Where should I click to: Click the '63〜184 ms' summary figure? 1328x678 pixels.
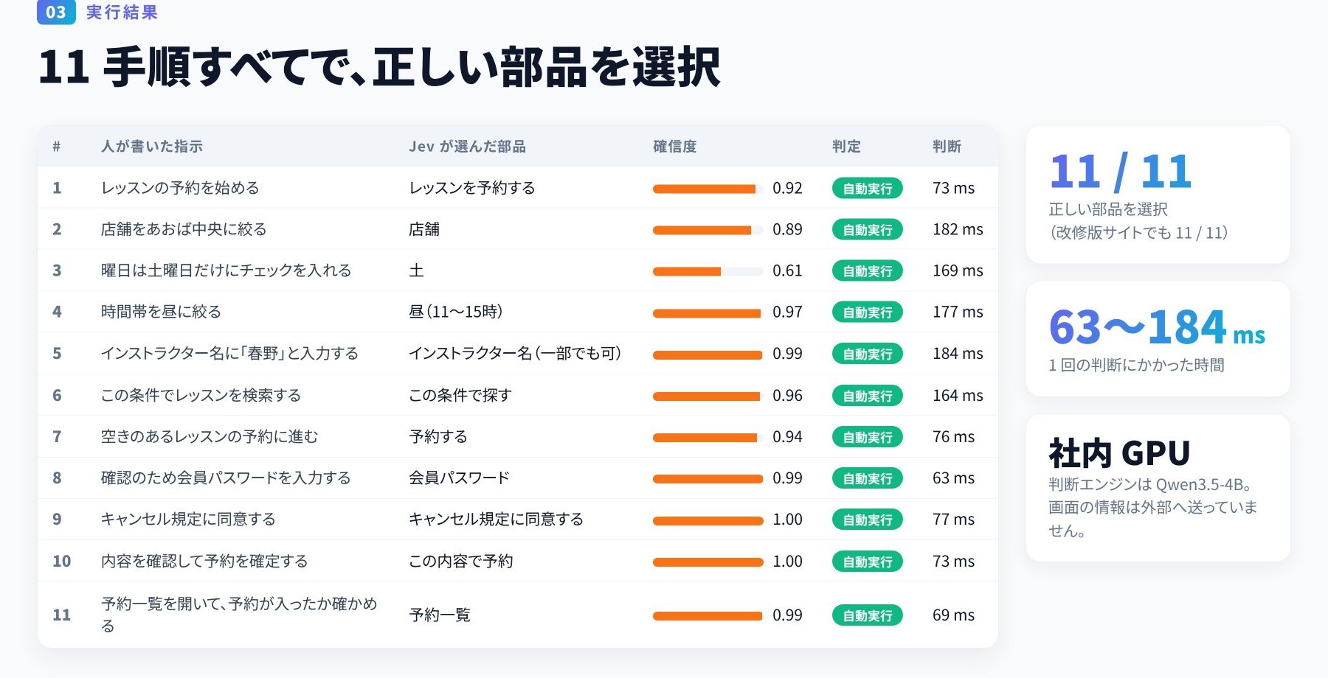(1157, 326)
